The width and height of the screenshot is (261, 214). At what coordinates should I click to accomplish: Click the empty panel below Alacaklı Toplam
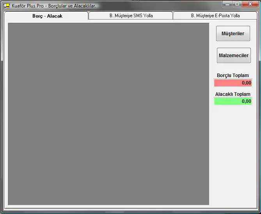(233, 156)
